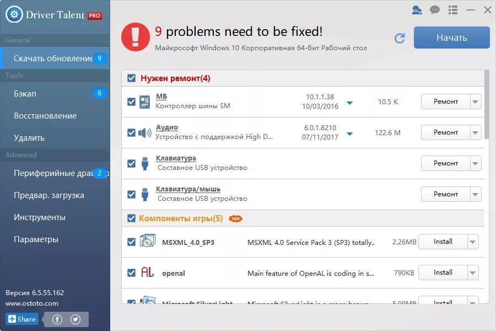This screenshot has width=496, height=331.
Task: Uncheck the Клавиатура/мышь driver checkbox
Action: click(x=131, y=195)
